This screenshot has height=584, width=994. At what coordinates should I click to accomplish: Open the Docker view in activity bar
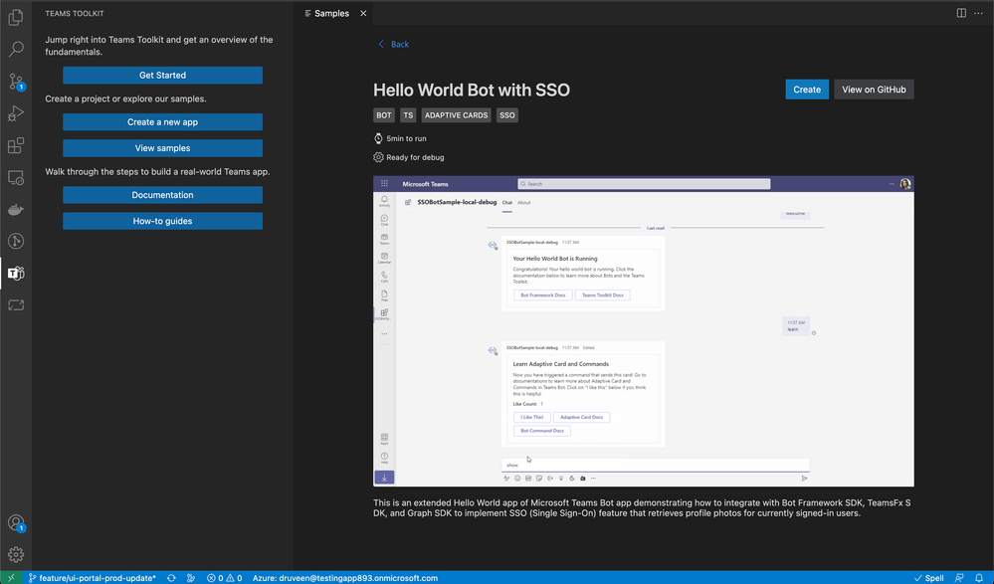coord(16,209)
